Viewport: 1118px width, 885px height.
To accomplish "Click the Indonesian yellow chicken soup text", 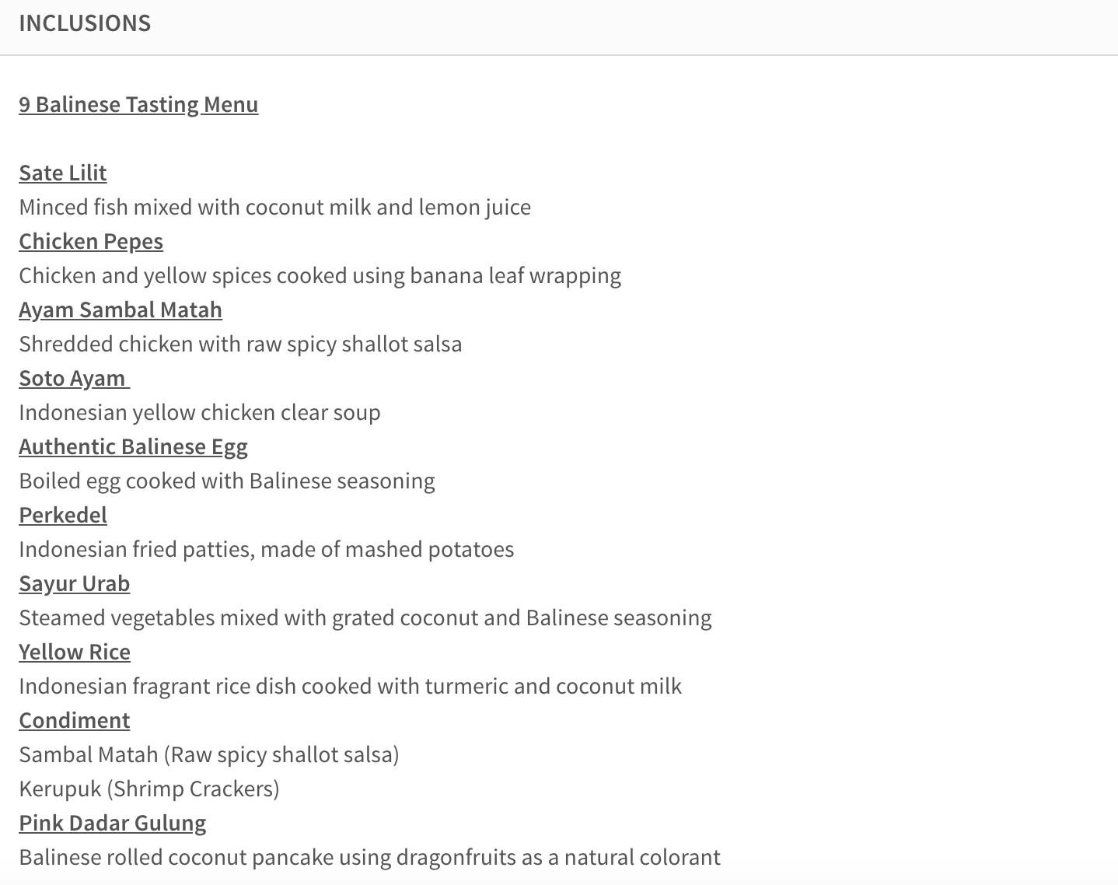I will [x=200, y=412].
